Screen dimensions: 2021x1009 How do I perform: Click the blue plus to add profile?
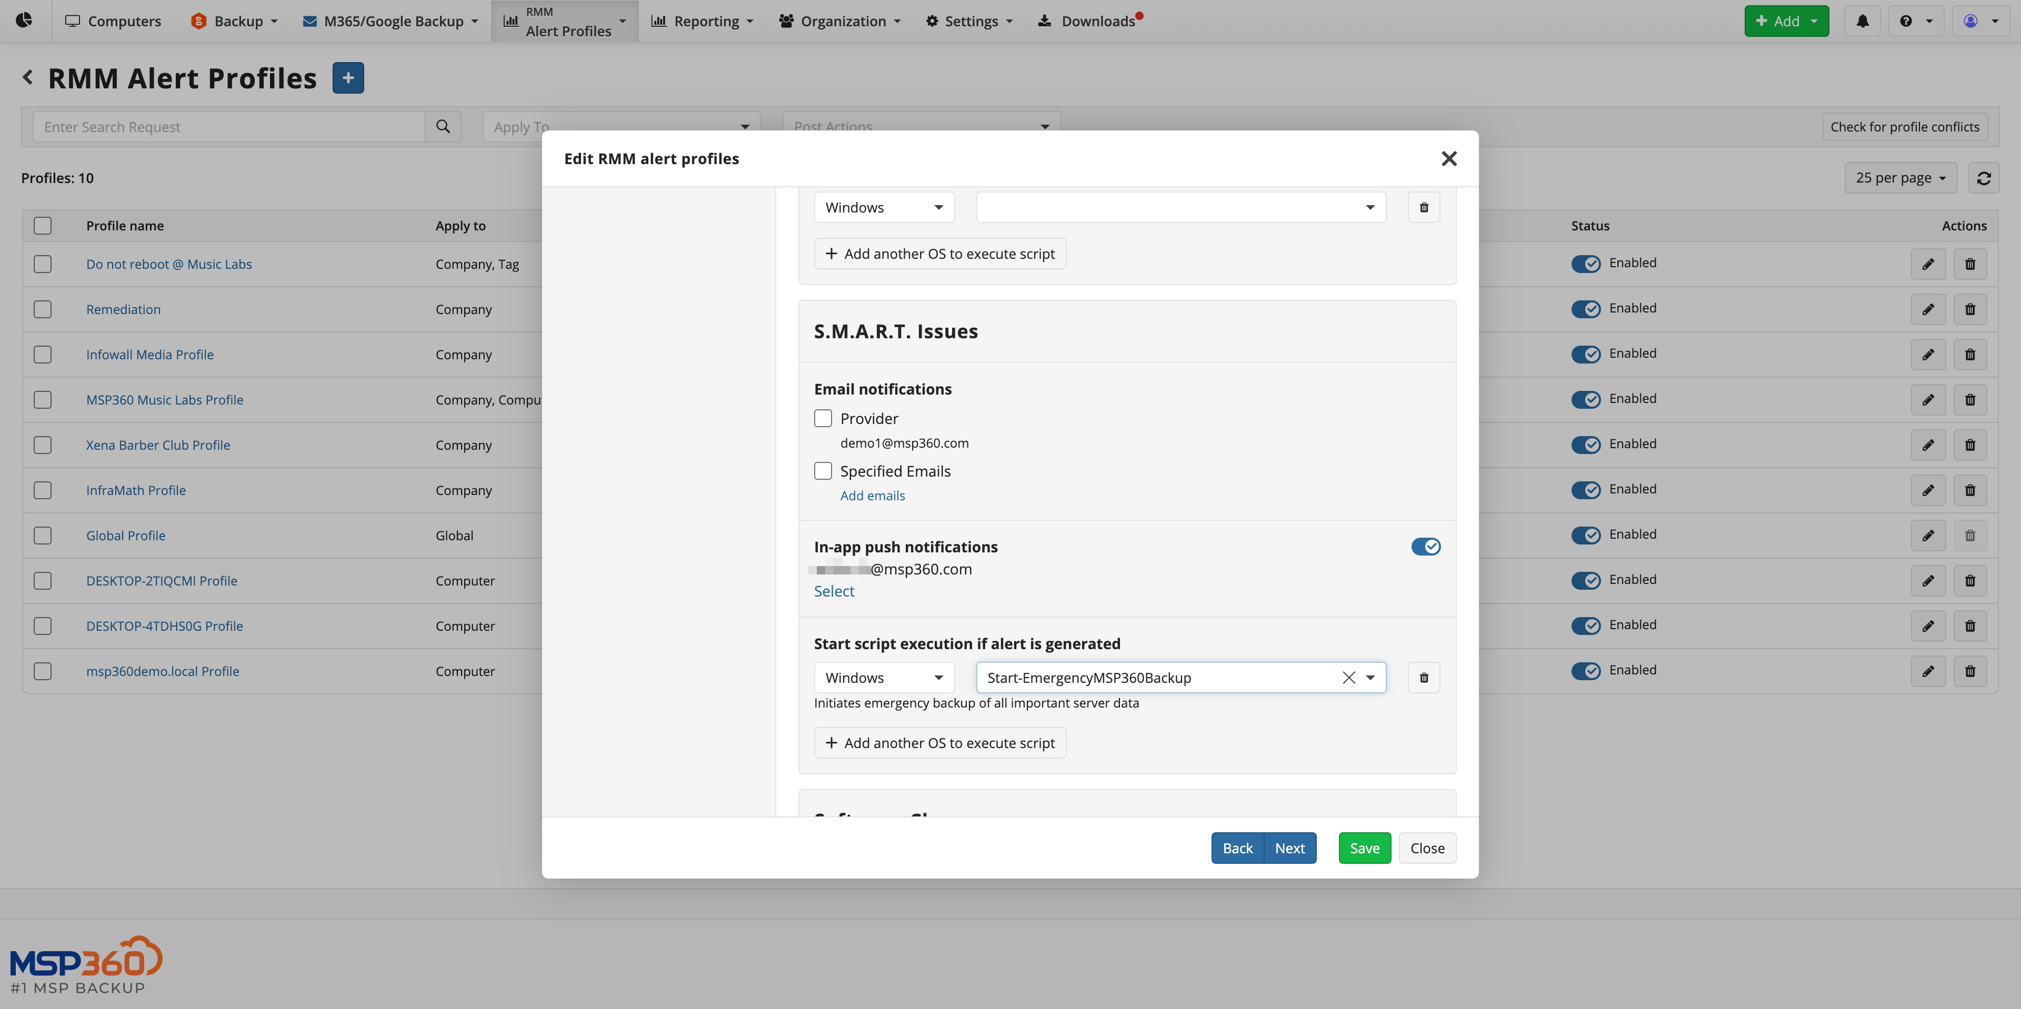tap(347, 78)
